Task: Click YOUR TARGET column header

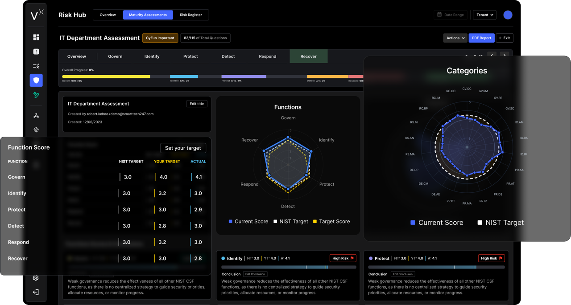Action: 167,162
